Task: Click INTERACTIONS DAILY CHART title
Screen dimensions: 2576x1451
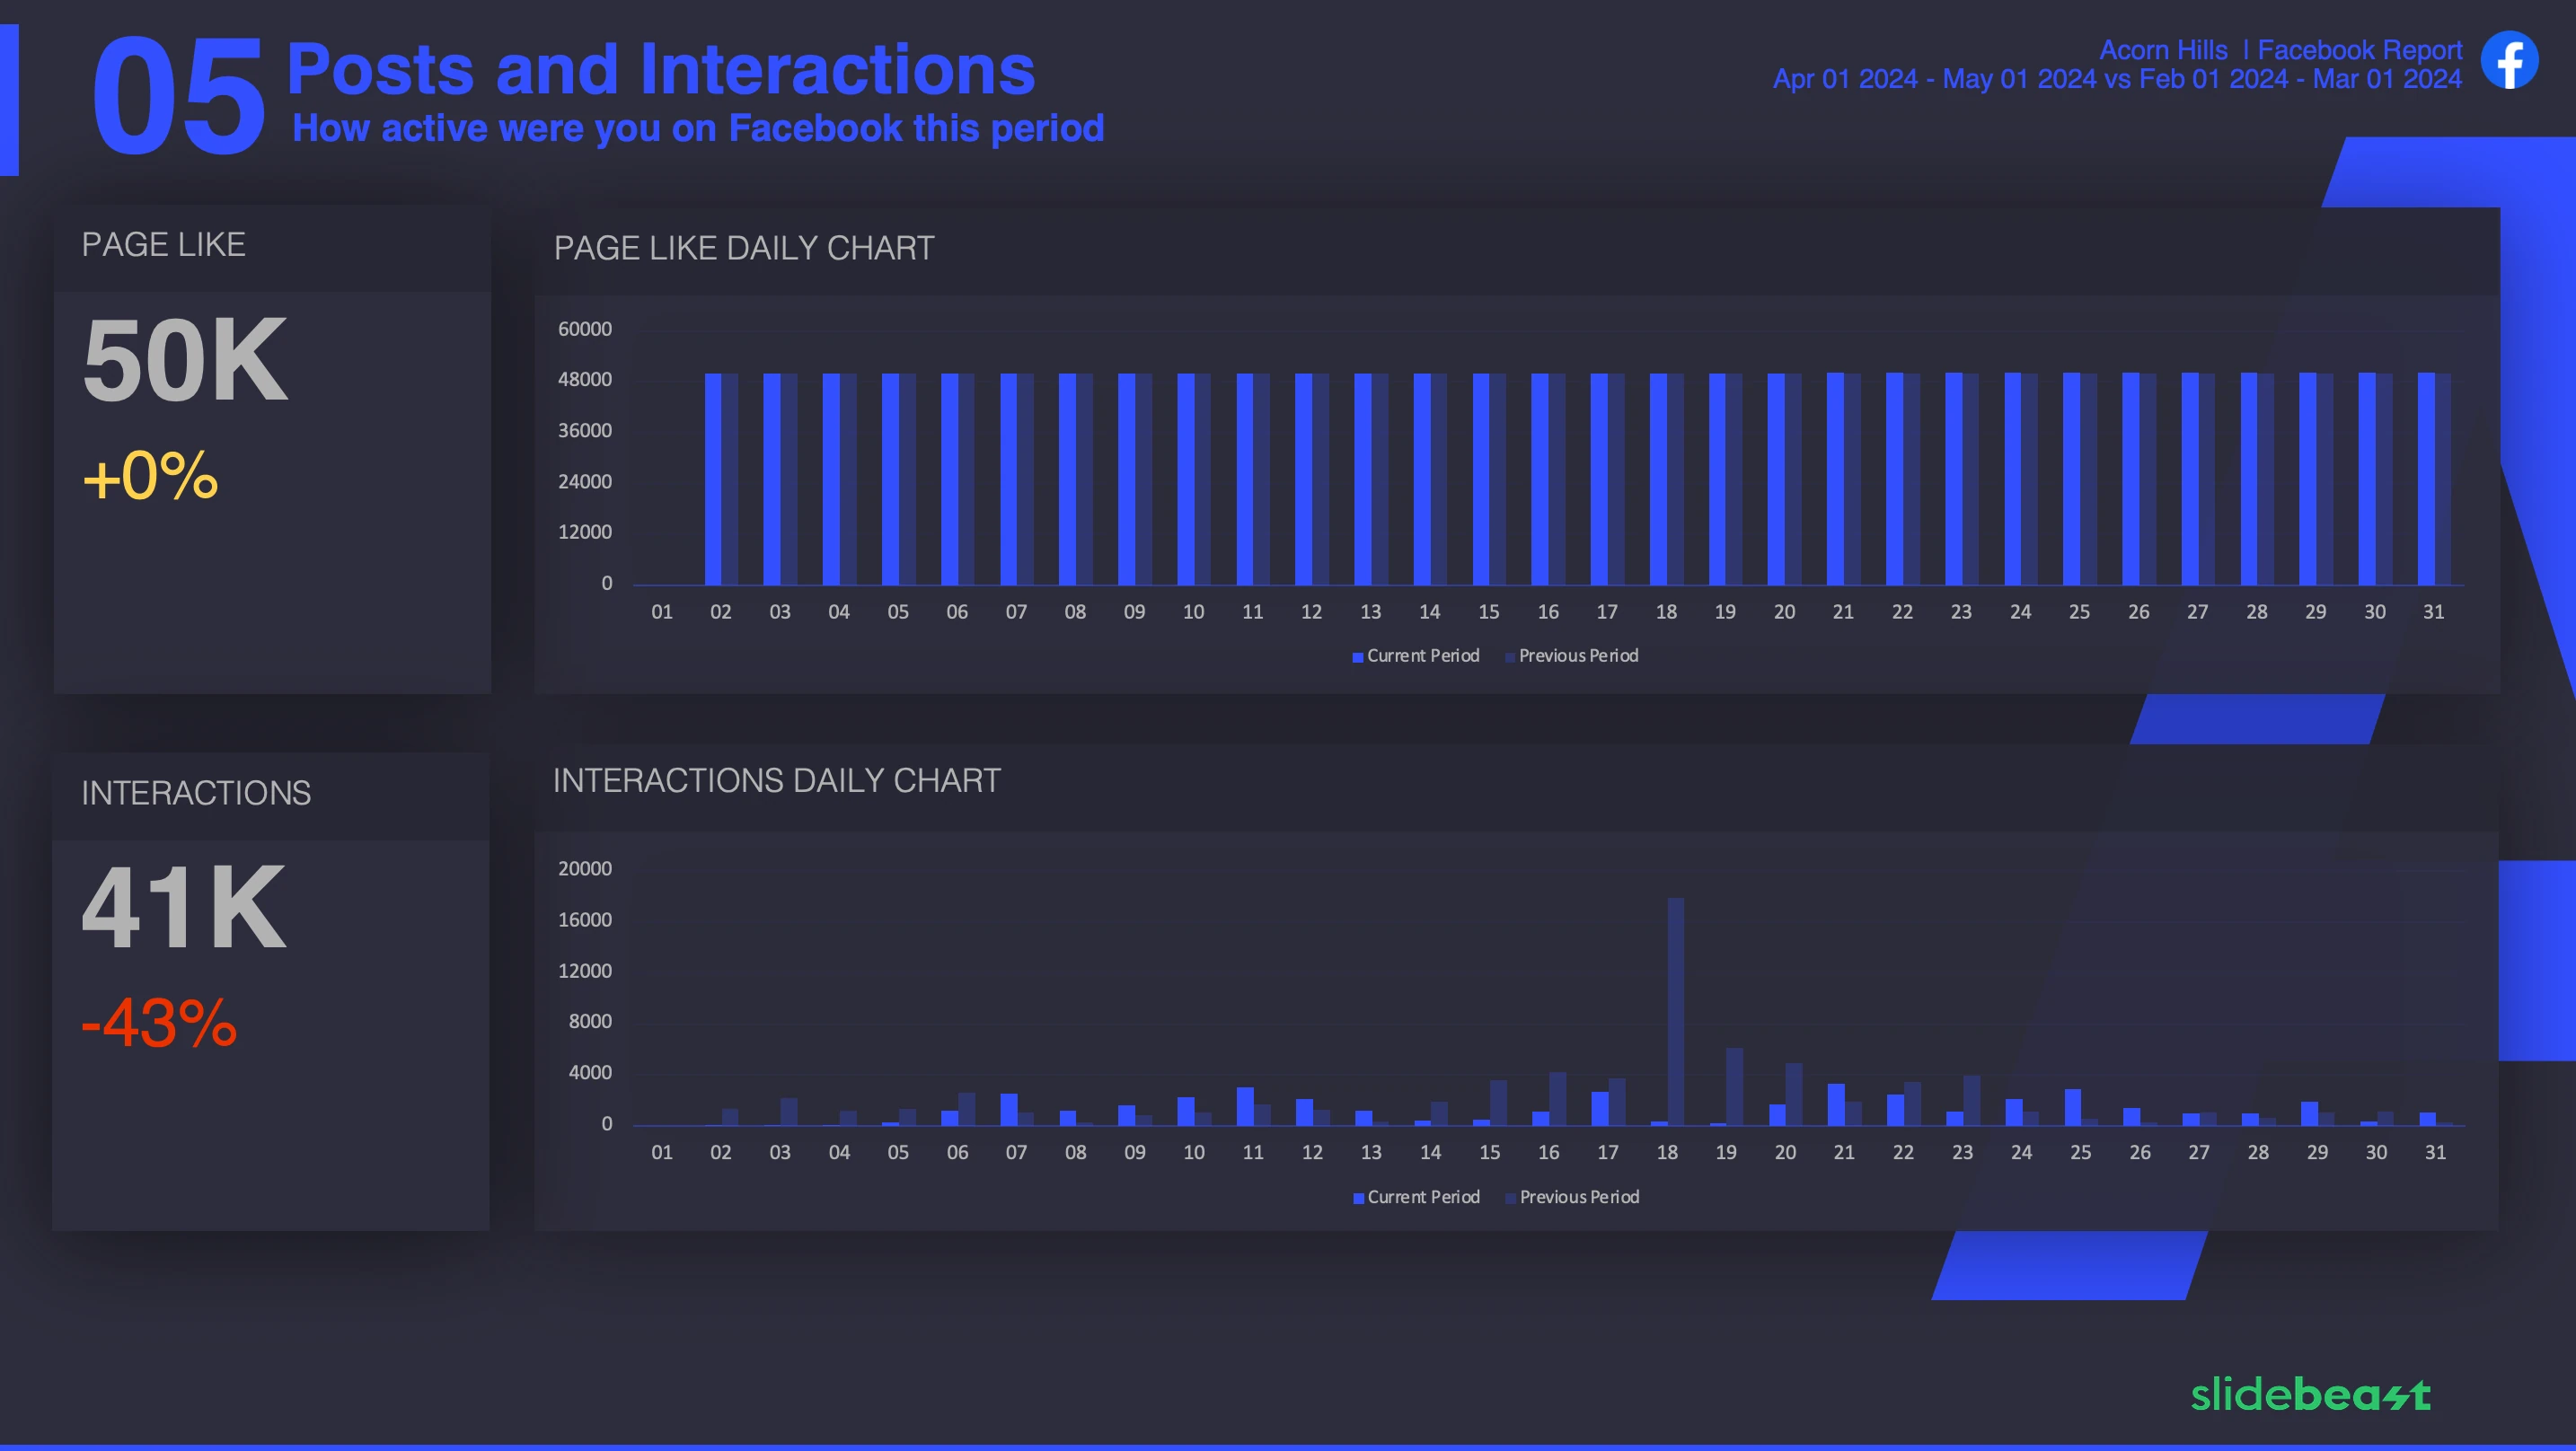Action: tap(777, 780)
